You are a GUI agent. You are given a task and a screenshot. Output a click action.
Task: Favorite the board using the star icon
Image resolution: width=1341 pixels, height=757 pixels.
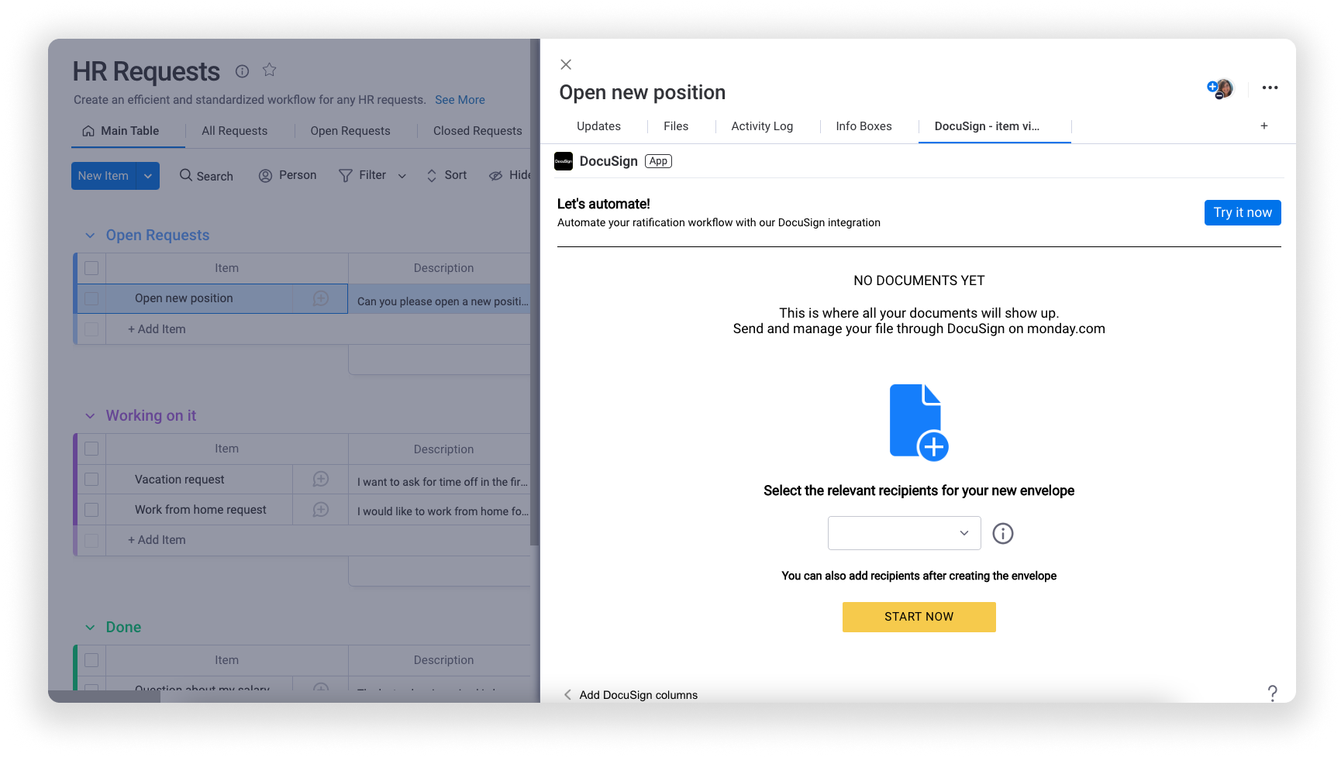pos(269,70)
